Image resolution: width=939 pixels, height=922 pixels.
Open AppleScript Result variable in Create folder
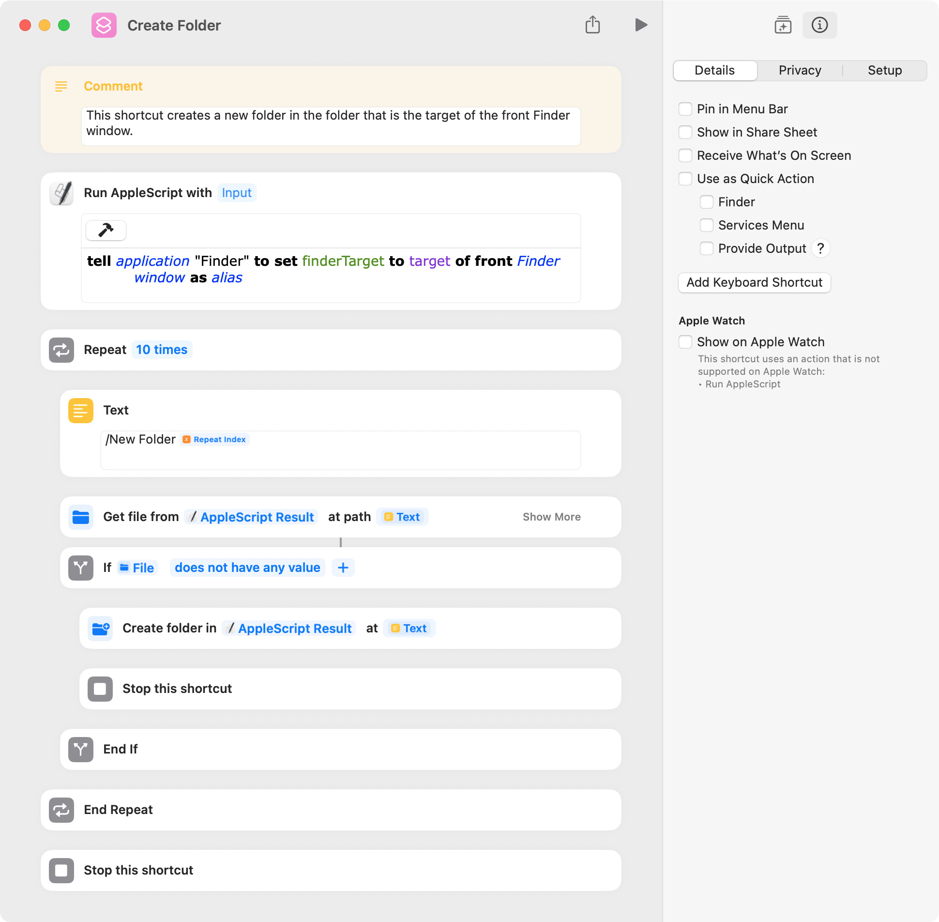(289, 628)
